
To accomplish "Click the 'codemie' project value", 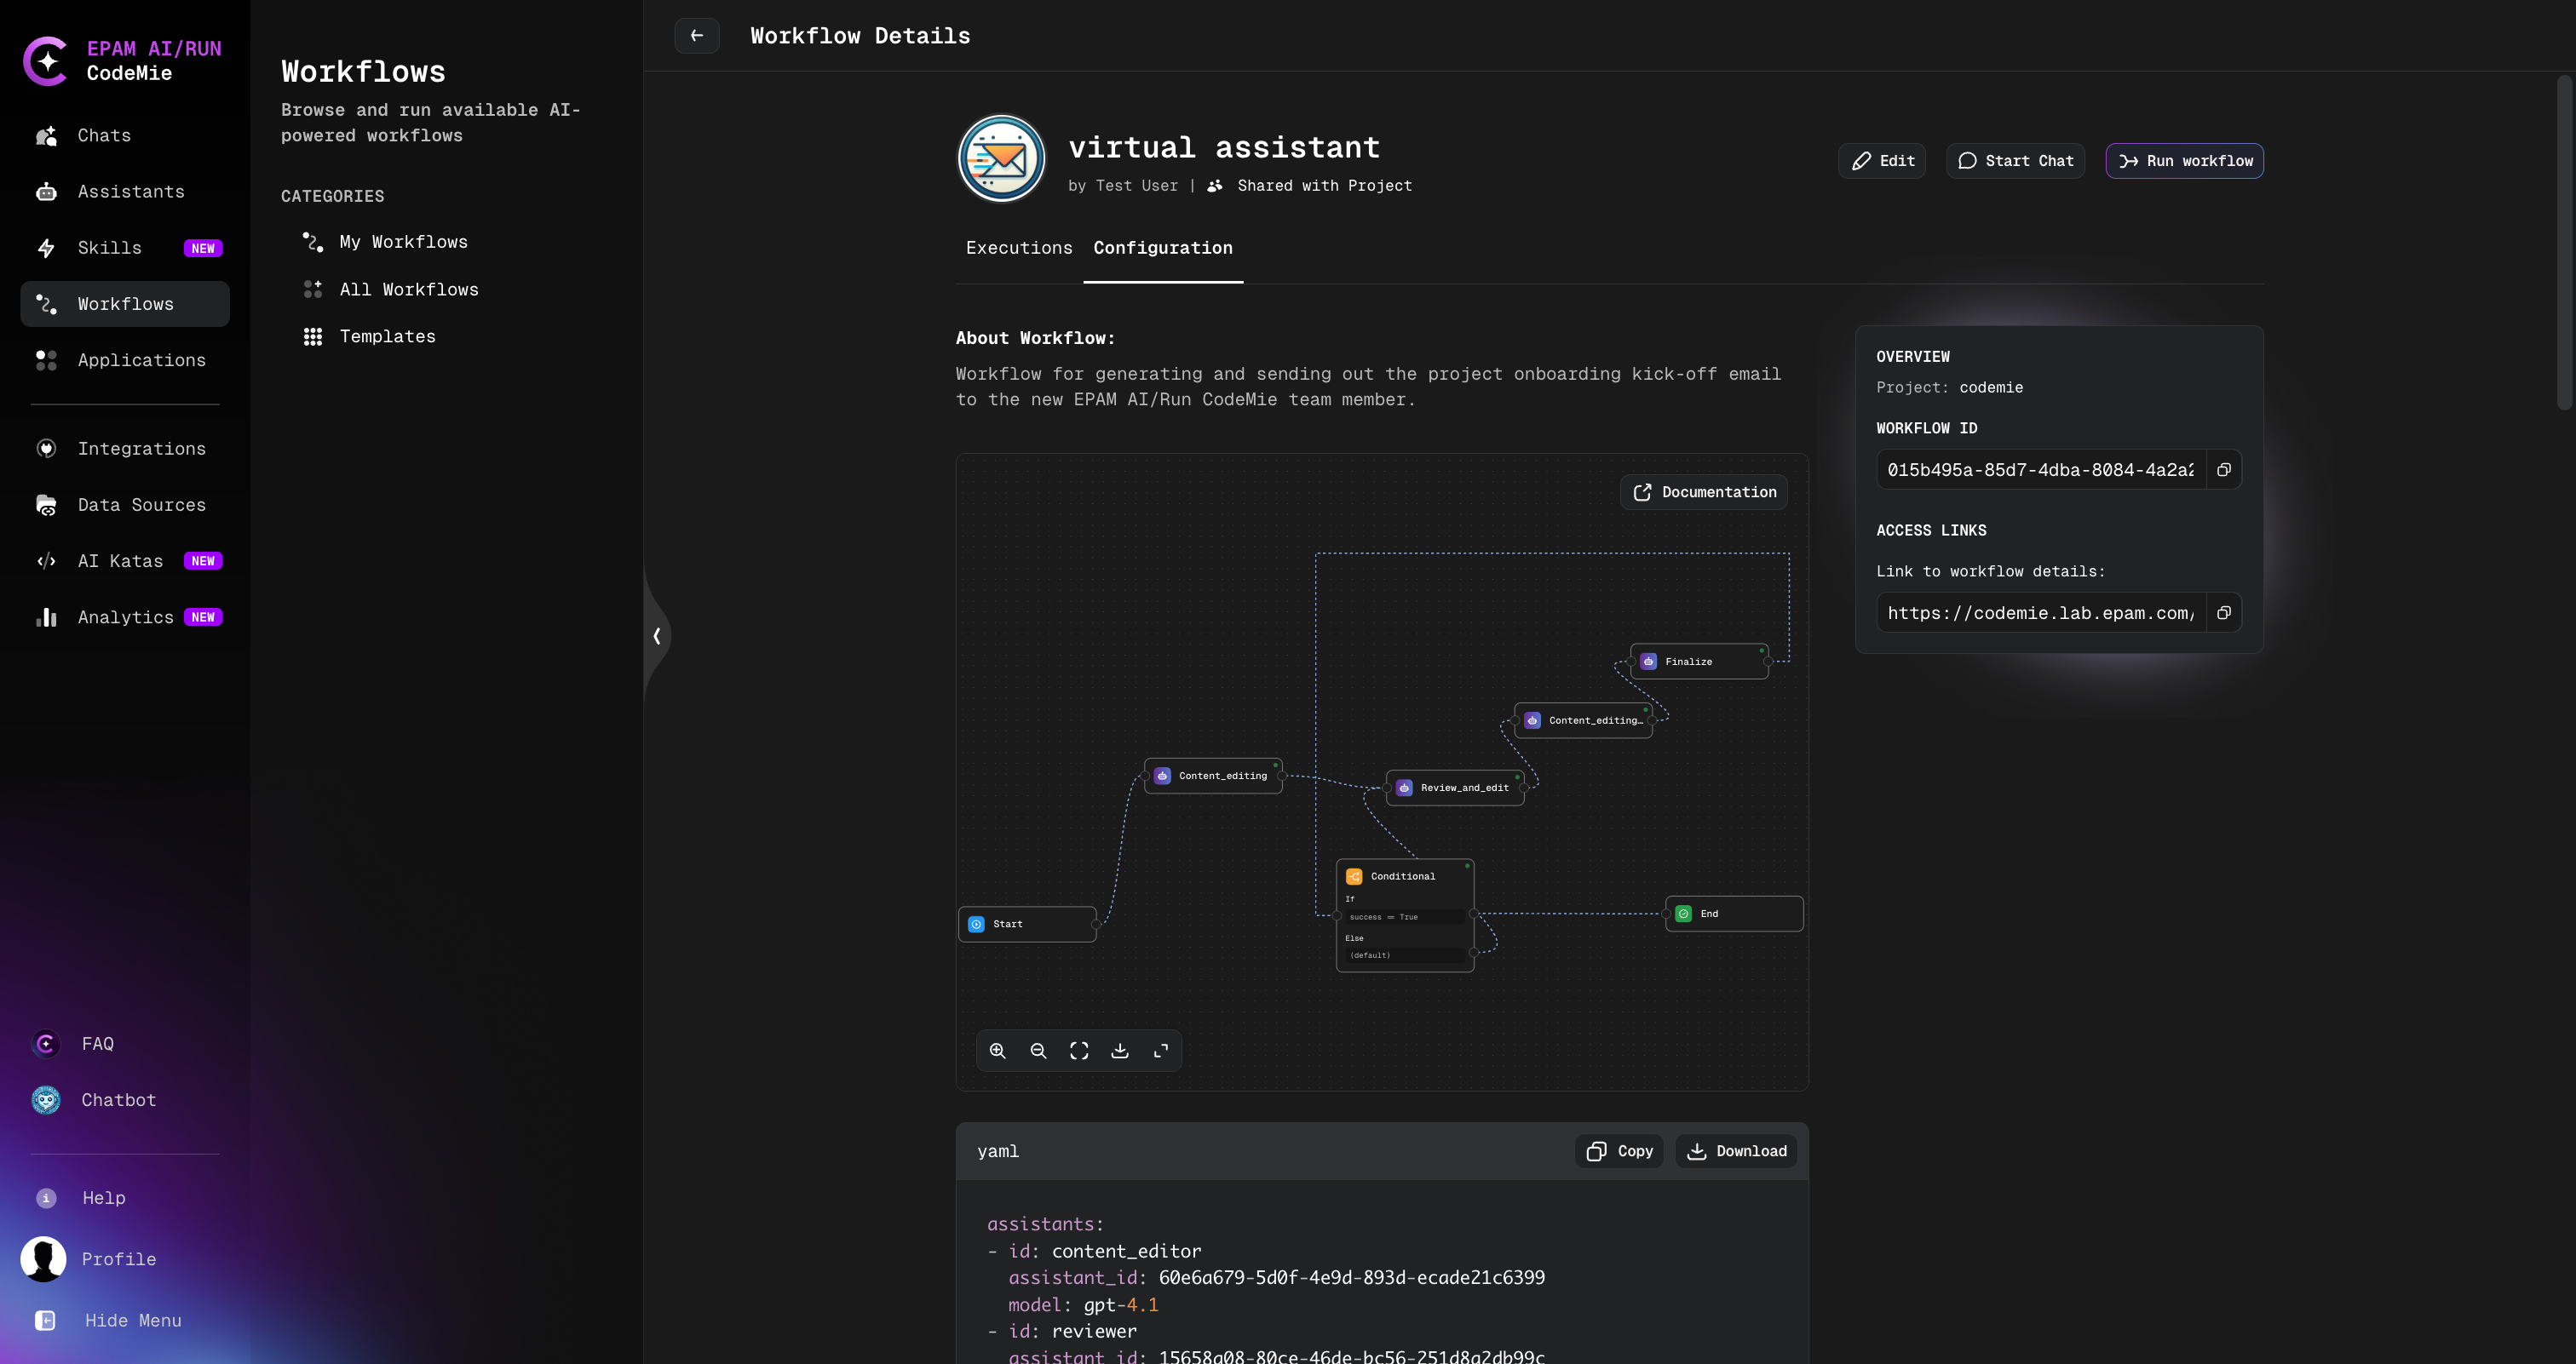I will (1991, 387).
